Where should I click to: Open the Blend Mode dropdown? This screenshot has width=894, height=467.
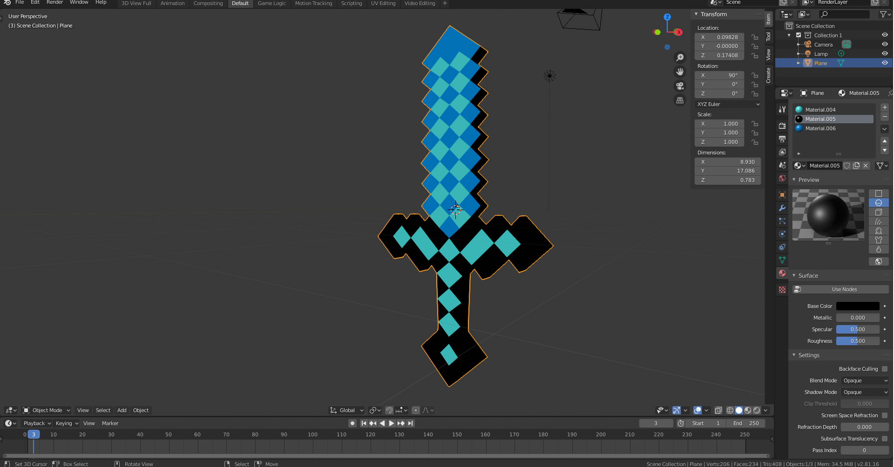click(865, 380)
